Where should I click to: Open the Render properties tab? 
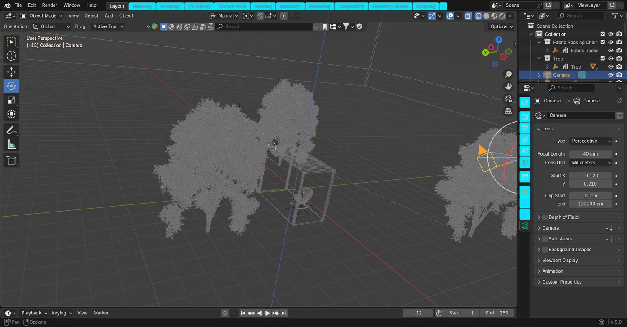525,117
